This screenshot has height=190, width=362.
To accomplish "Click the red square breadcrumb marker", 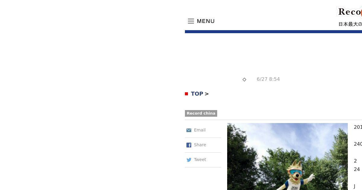I will 186,94.
